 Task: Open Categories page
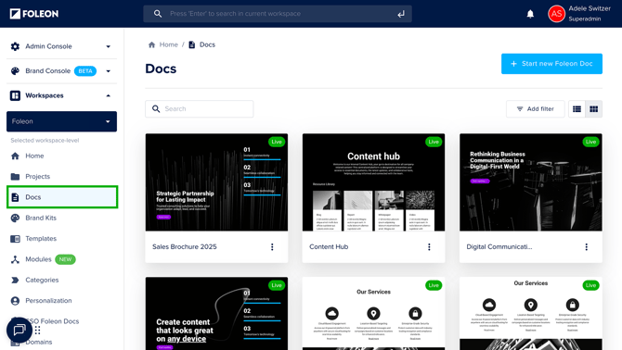[42, 280]
